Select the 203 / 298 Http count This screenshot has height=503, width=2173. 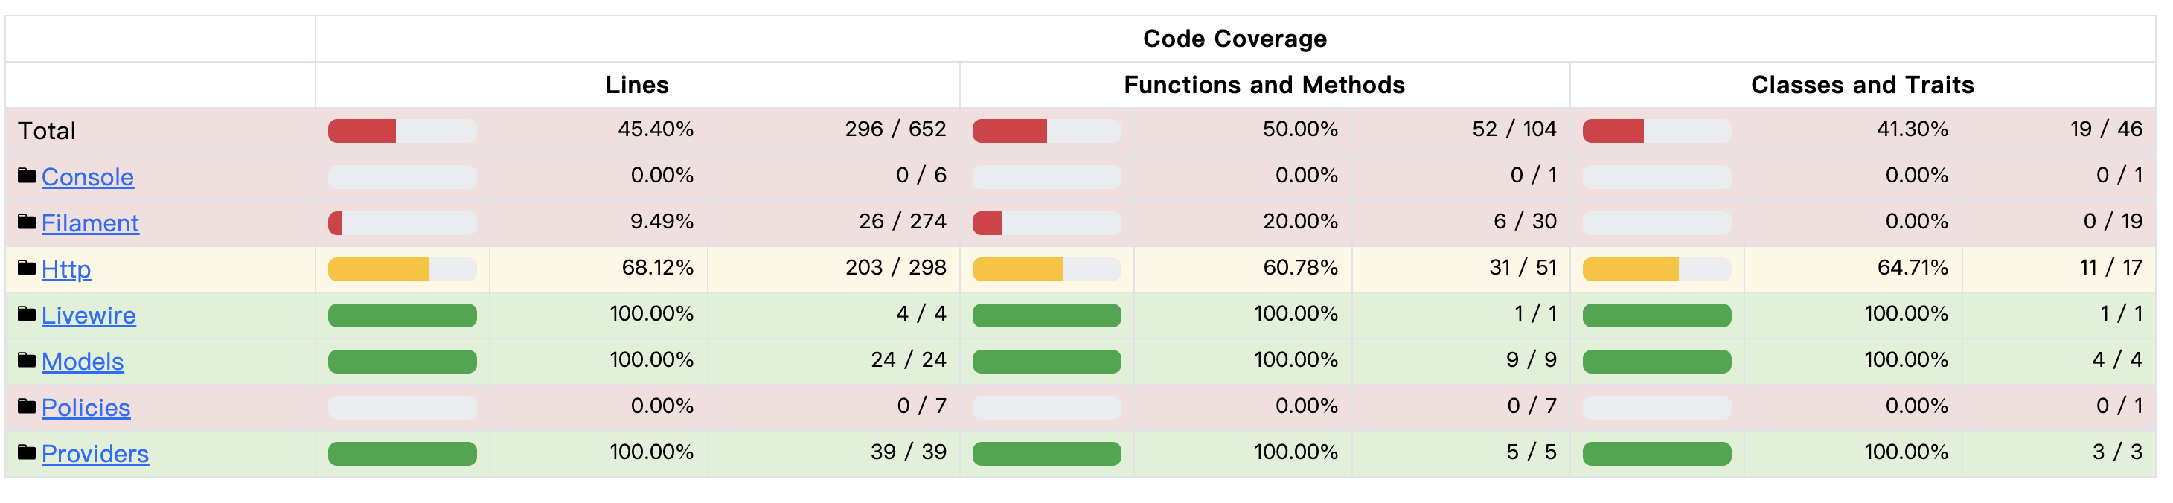(x=896, y=268)
